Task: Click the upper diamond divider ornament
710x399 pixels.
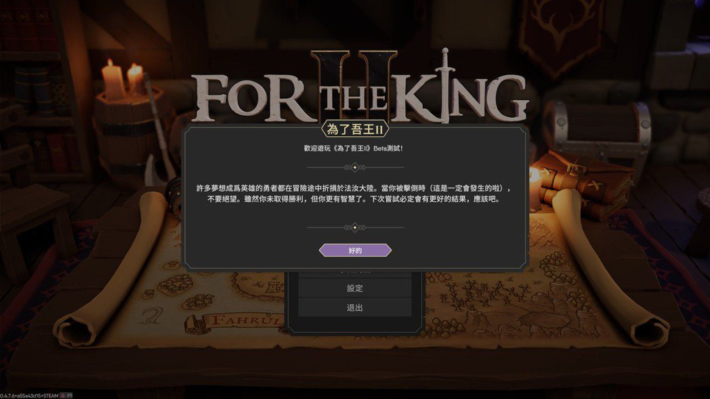Action: pos(355,167)
